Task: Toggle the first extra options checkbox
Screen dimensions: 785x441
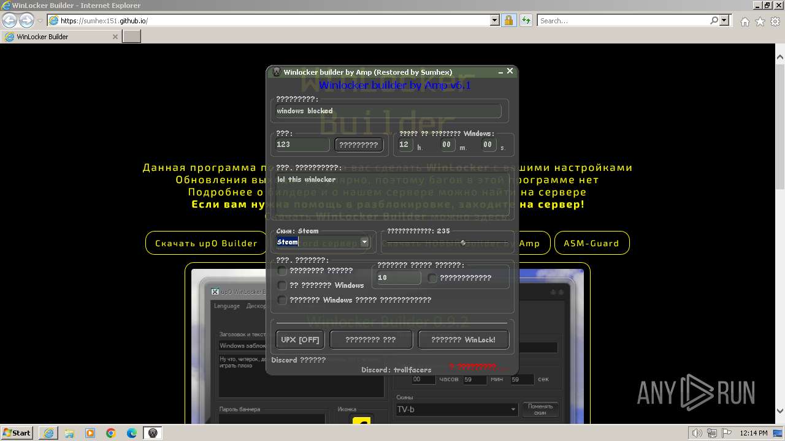Action: click(282, 271)
